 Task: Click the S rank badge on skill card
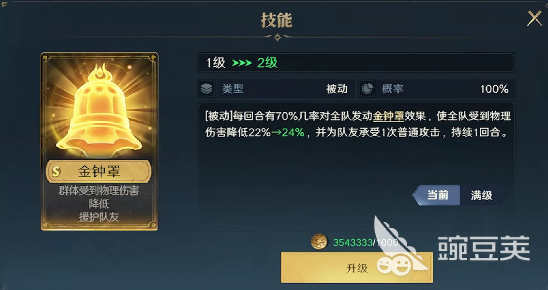pos(56,172)
